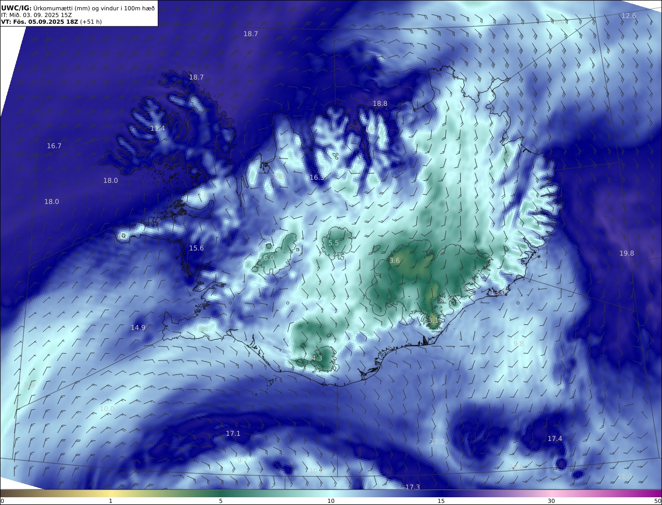The height and width of the screenshot is (505, 662).
Task: Click the 16.3 value label
Action: click(x=317, y=178)
